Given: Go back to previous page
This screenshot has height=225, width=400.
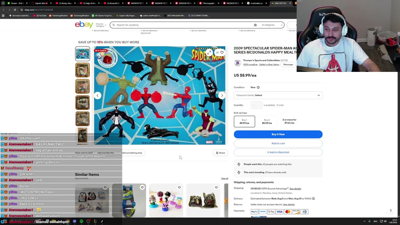Looking at the screenshot, I should click(4, 10).
